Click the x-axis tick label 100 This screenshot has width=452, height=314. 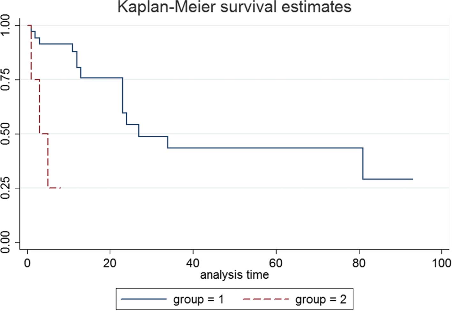coord(441,263)
